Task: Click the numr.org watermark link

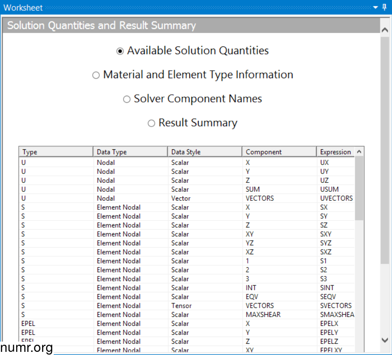Action: click(x=26, y=347)
